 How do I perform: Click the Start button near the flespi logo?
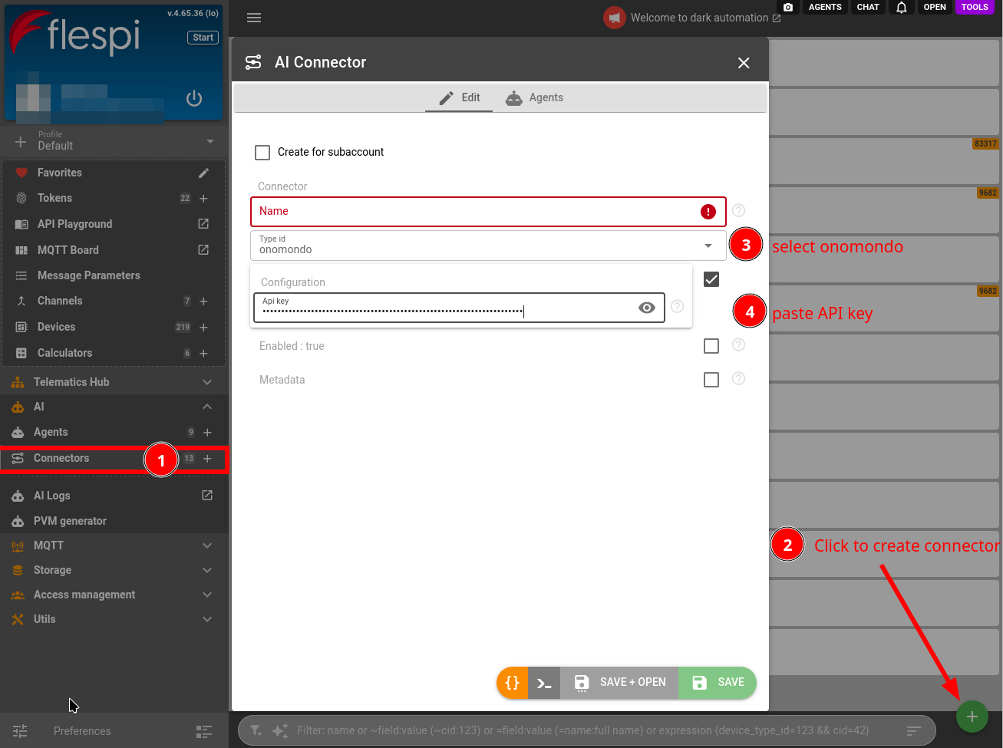tap(203, 38)
